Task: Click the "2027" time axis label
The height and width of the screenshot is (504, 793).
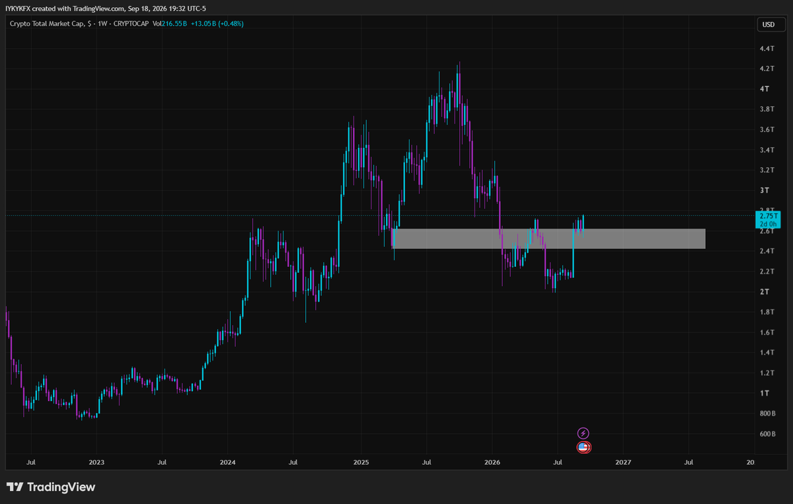Action: (x=624, y=464)
